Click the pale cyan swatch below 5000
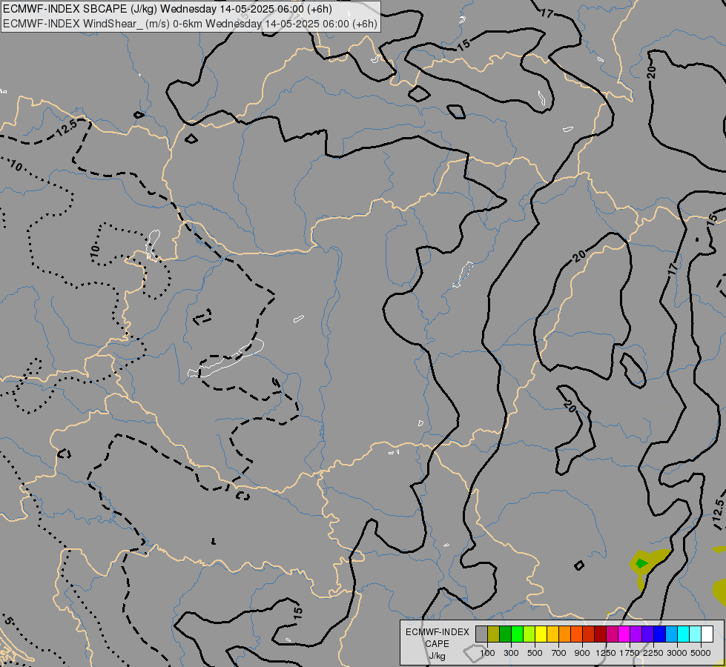726x667 pixels. tap(696, 634)
